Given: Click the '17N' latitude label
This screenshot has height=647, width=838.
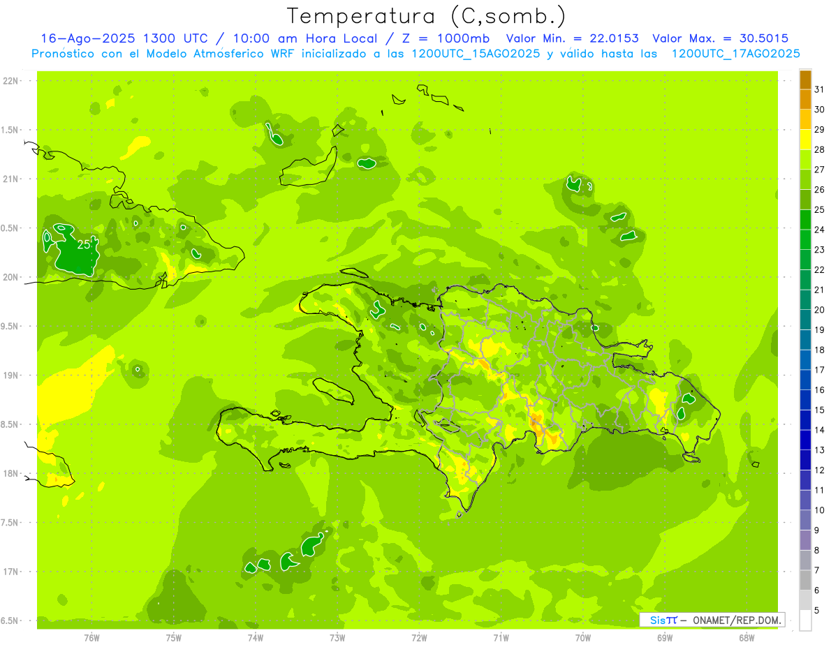Looking at the screenshot, I should click(10, 572).
